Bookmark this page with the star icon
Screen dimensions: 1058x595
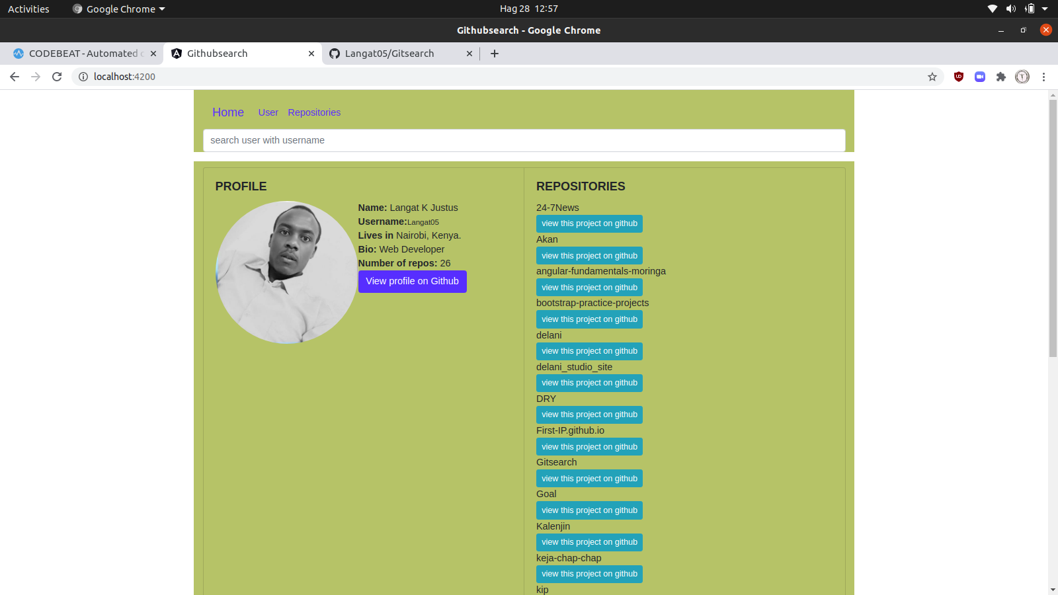pos(932,77)
